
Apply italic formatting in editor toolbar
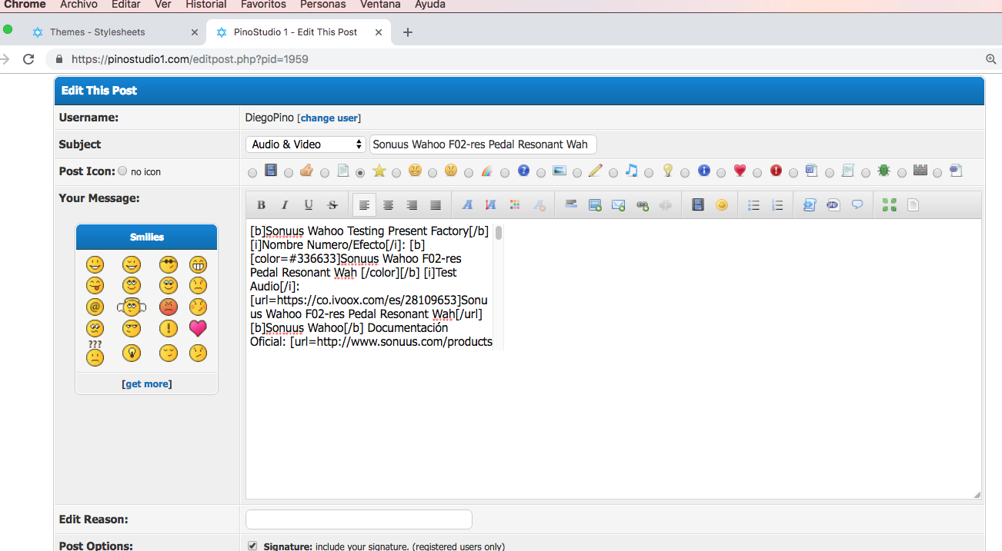[x=285, y=205]
